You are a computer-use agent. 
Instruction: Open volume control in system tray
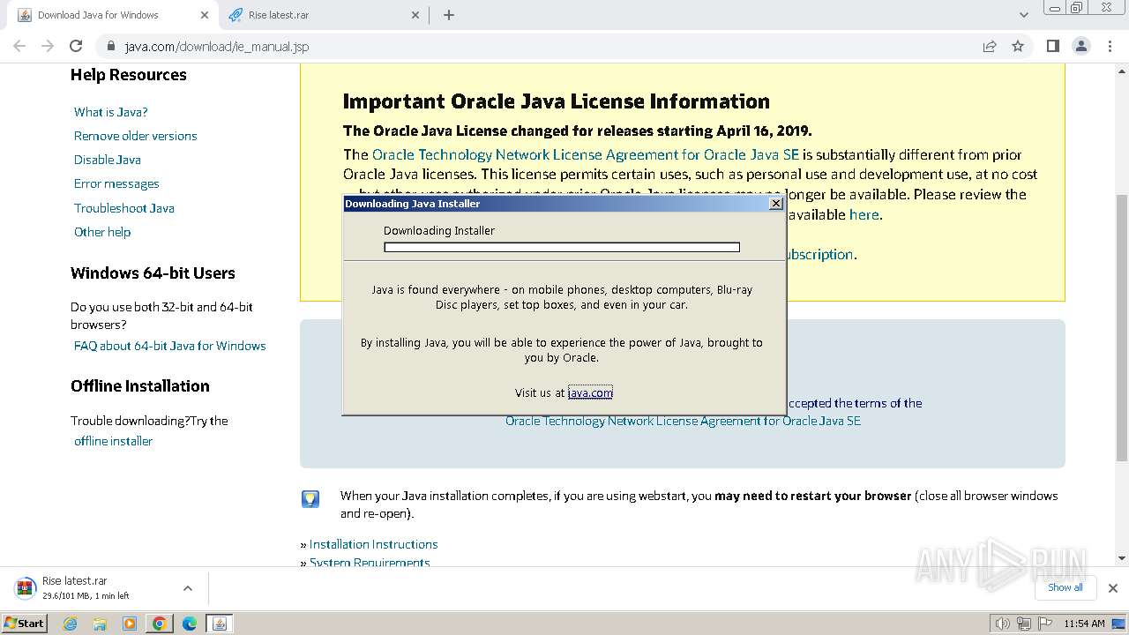[1002, 624]
